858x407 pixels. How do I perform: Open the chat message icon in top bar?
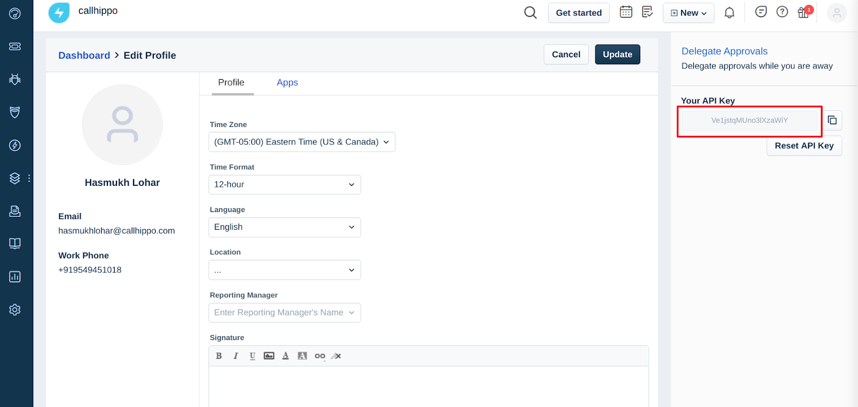tap(761, 12)
